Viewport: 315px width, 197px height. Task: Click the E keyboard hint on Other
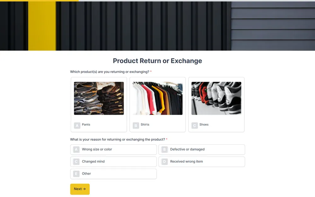click(76, 174)
